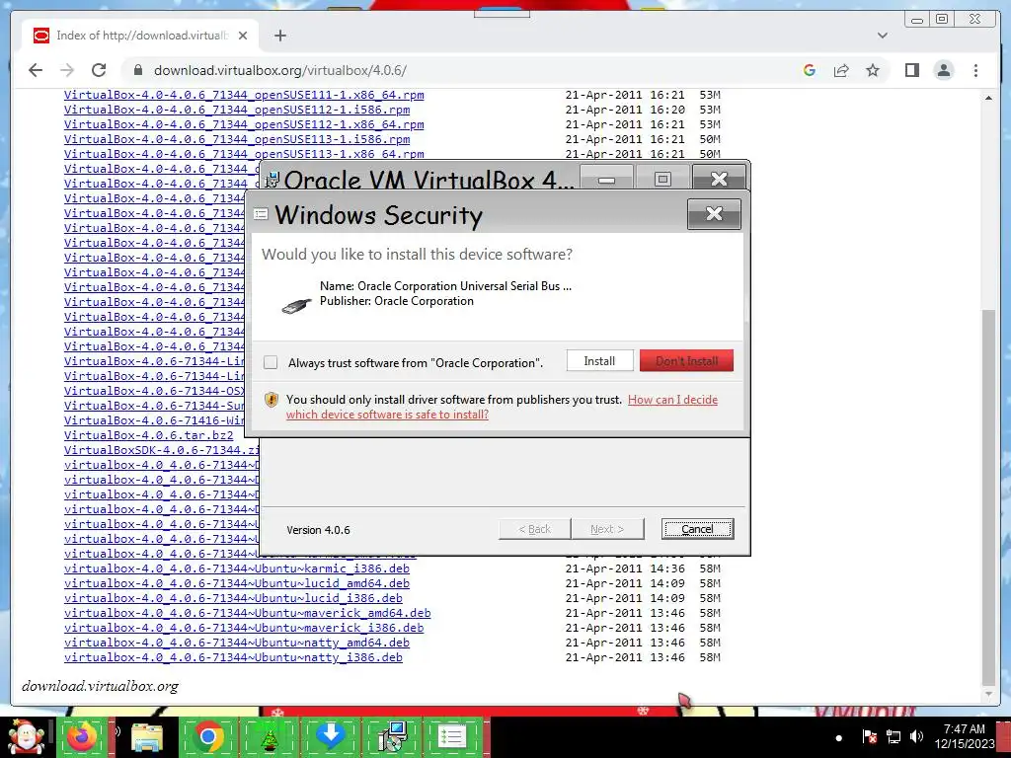Open the Windows Security list taskbar icon

(x=452, y=736)
